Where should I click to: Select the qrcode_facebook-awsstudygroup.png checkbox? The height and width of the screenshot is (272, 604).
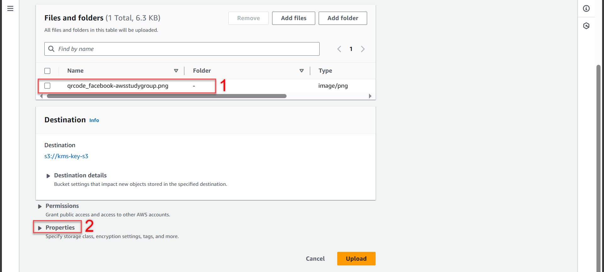click(48, 86)
